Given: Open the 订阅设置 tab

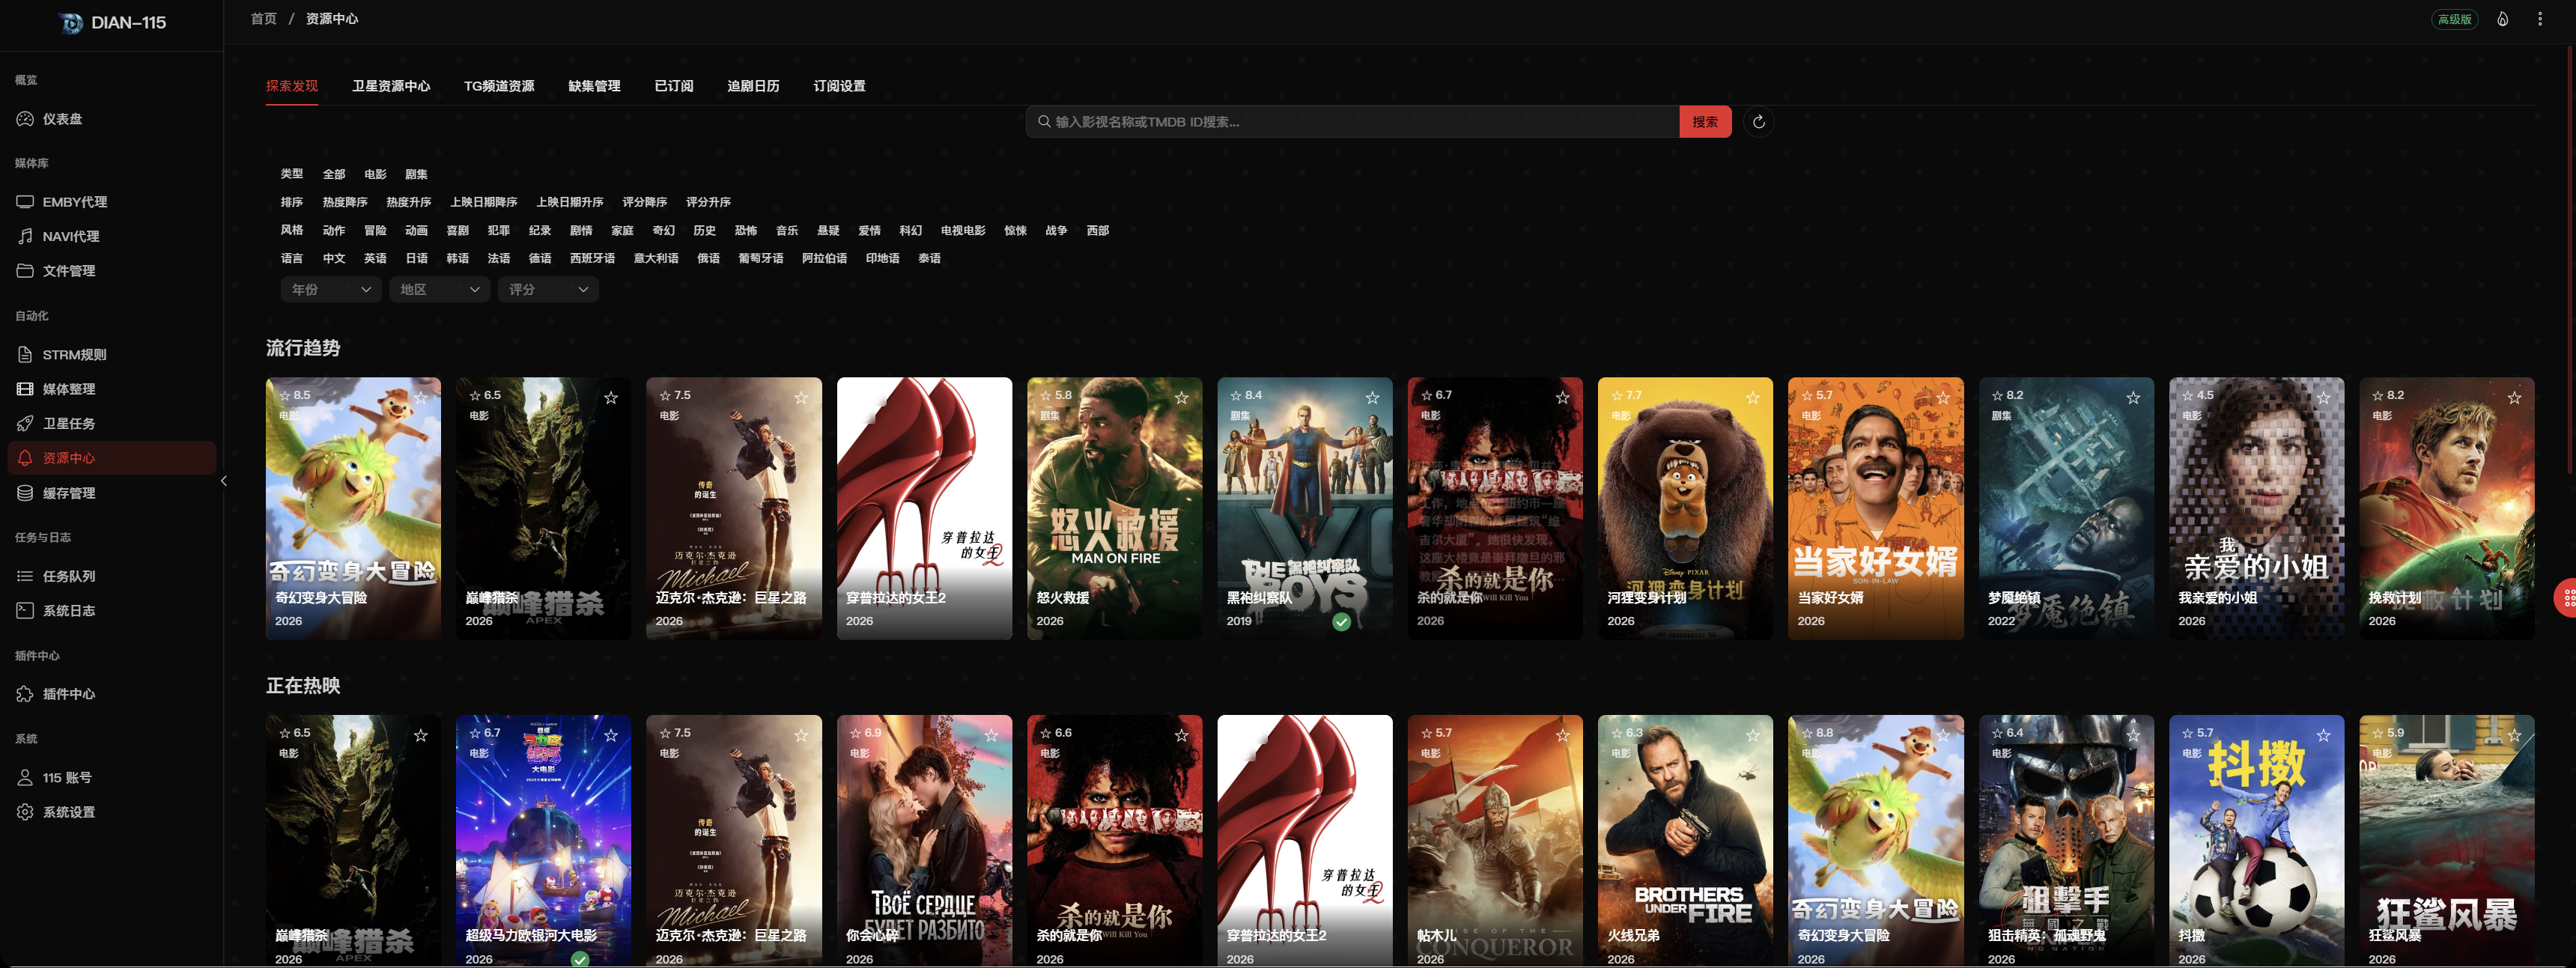Looking at the screenshot, I should [839, 86].
